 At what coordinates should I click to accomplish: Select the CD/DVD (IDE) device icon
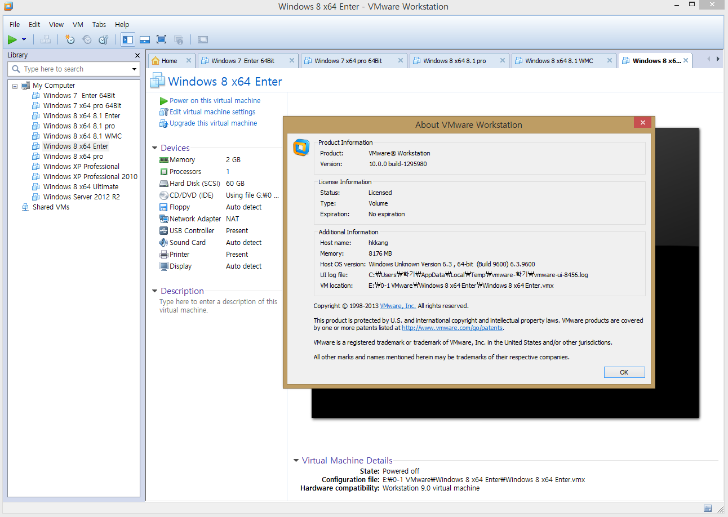164,195
